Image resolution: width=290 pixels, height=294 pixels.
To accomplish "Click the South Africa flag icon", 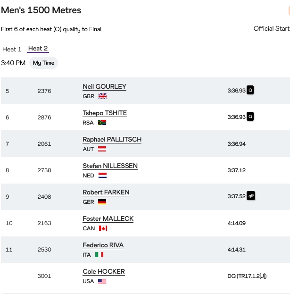I will 102,122.
